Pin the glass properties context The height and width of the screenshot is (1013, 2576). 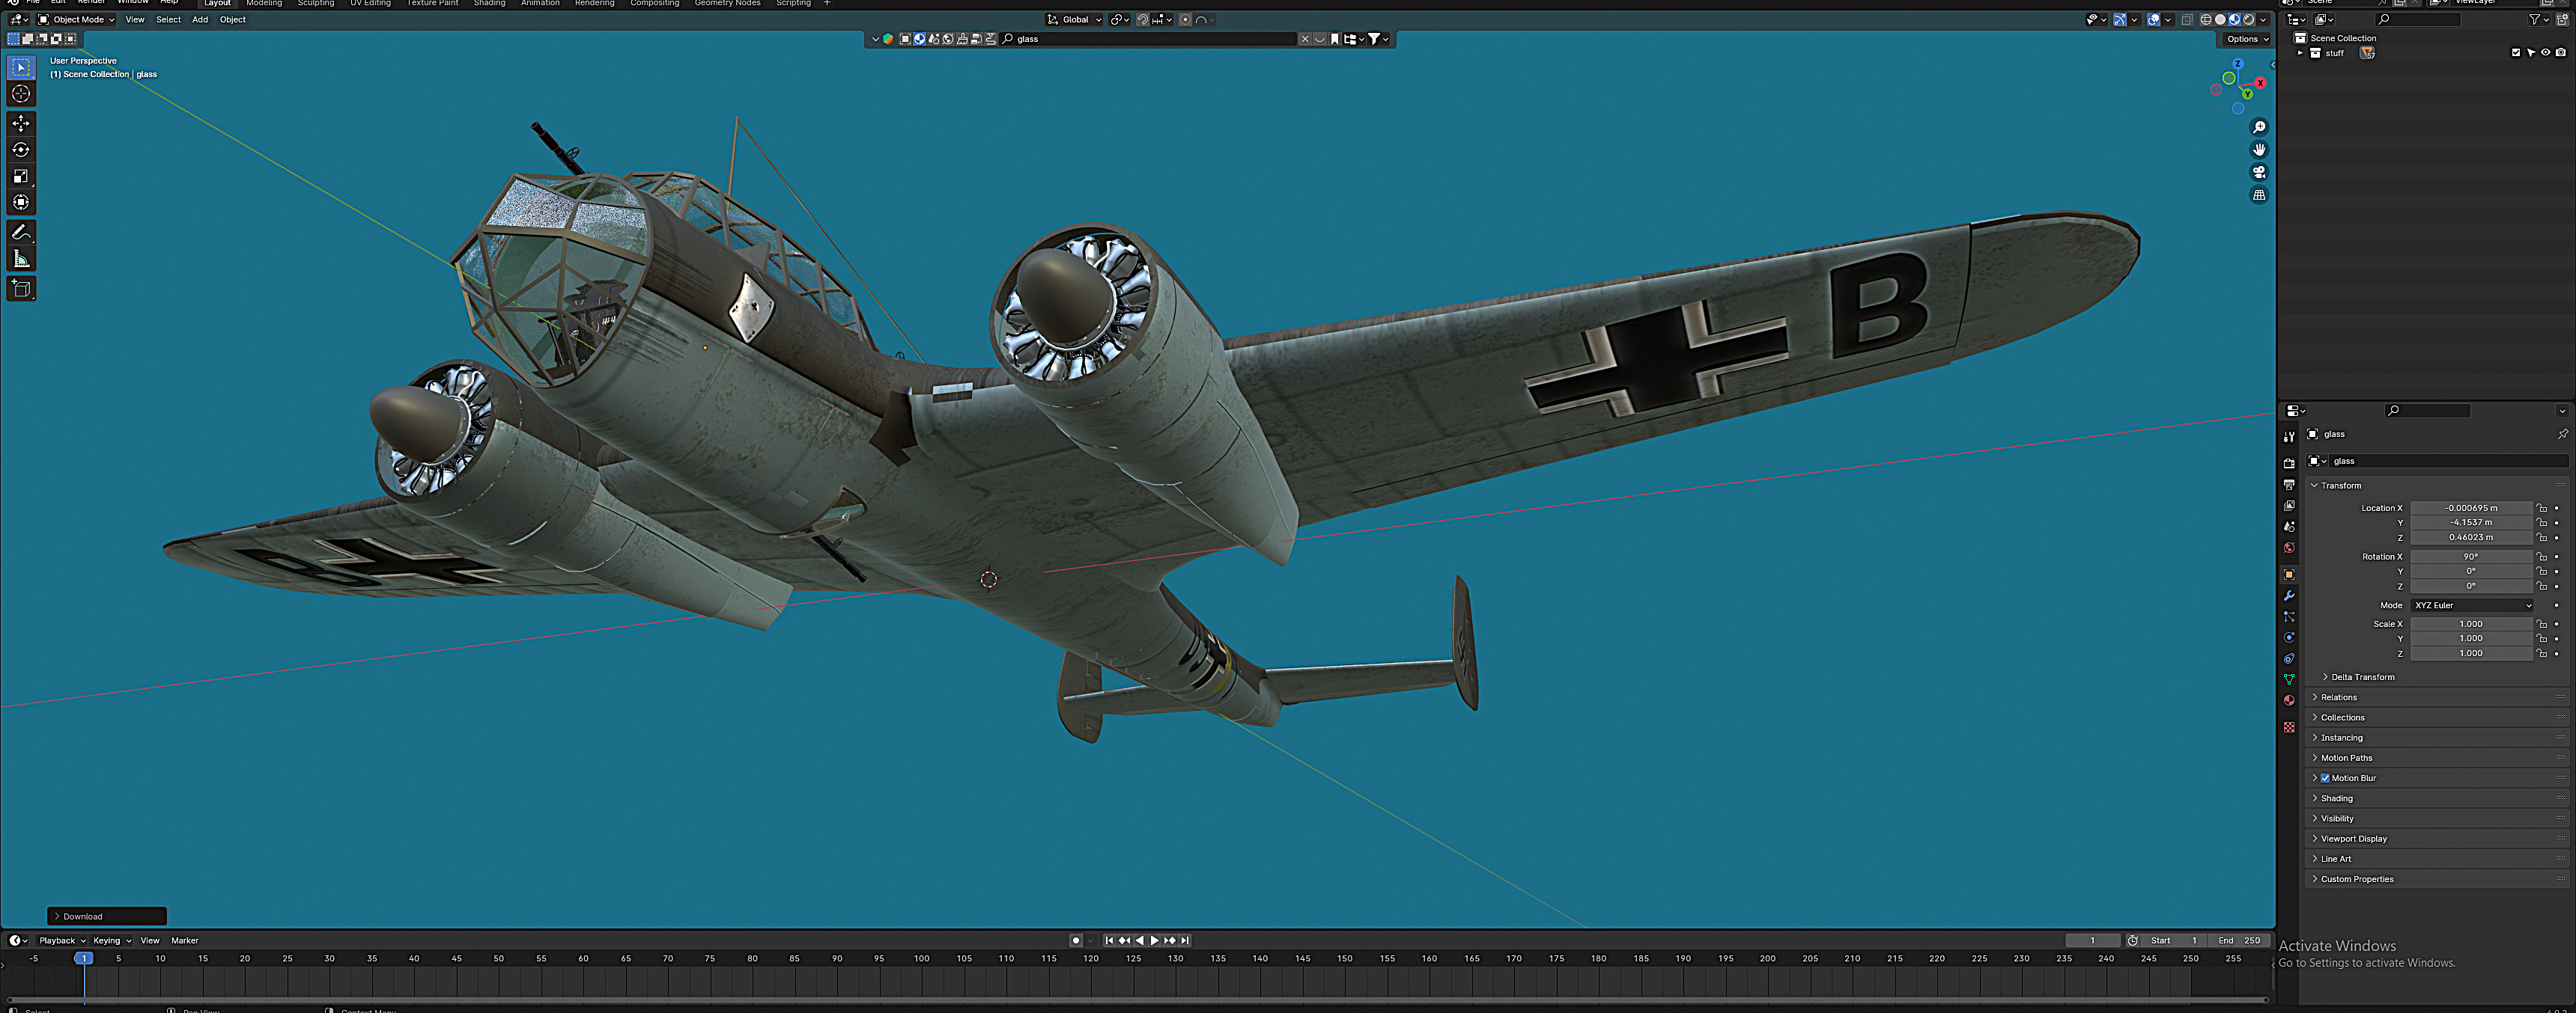[x=2562, y=435]
